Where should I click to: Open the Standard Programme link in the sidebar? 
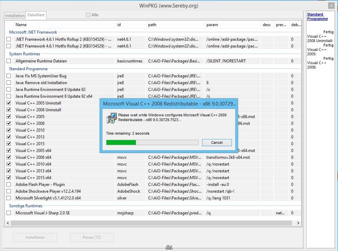tap(317, 16)
